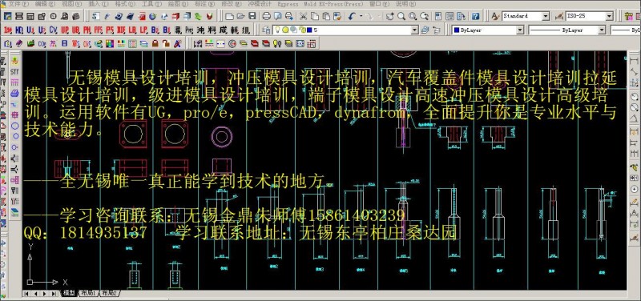
Task: Open the ByLayer linetype dropdown
Action: point(602,30)
